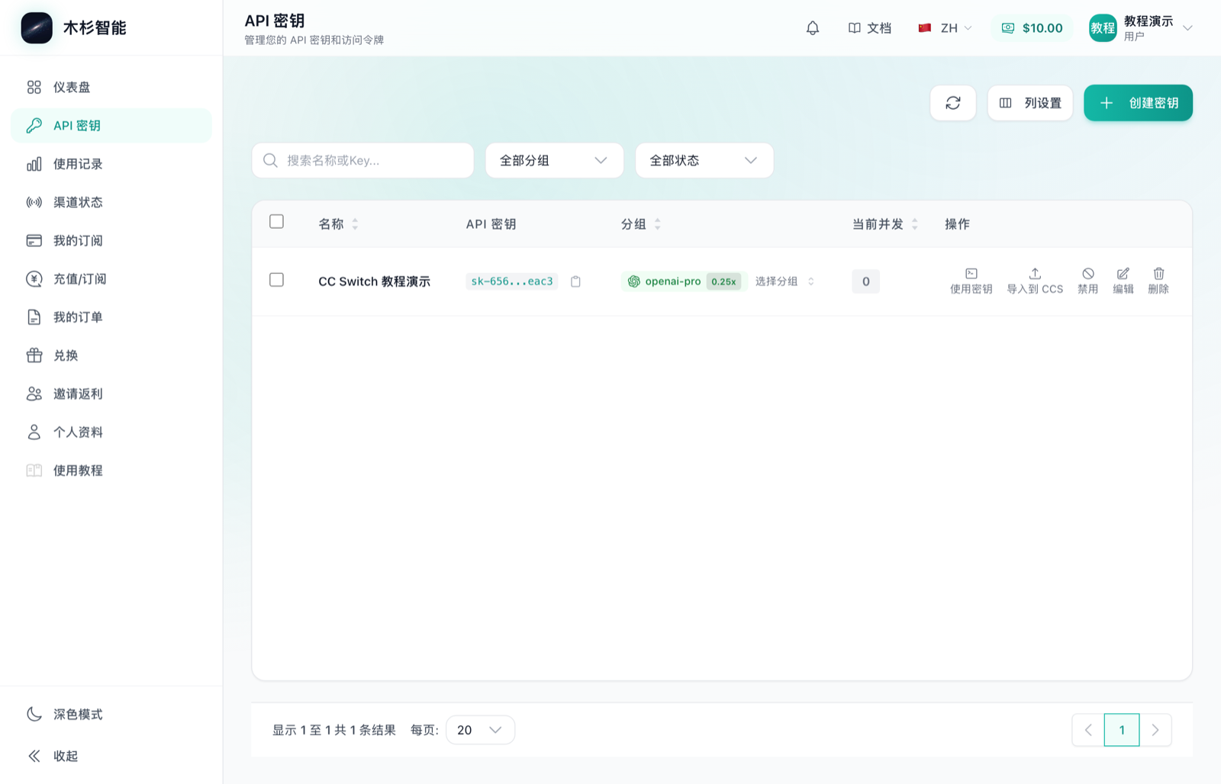The width and height of the screenshot is (1221, 784).
Task: Toggle 深色模式 dark mode
Action: pos(65,715)
